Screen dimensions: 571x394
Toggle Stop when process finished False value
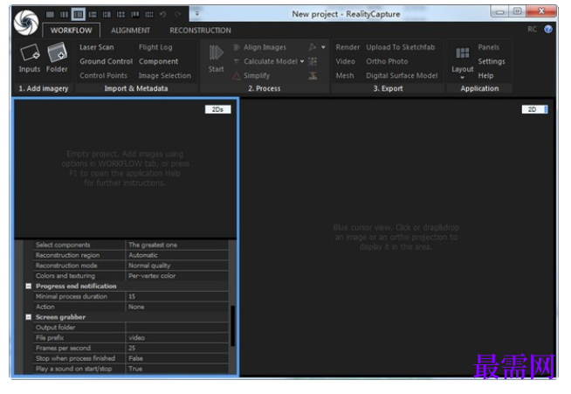coord(177,358)
